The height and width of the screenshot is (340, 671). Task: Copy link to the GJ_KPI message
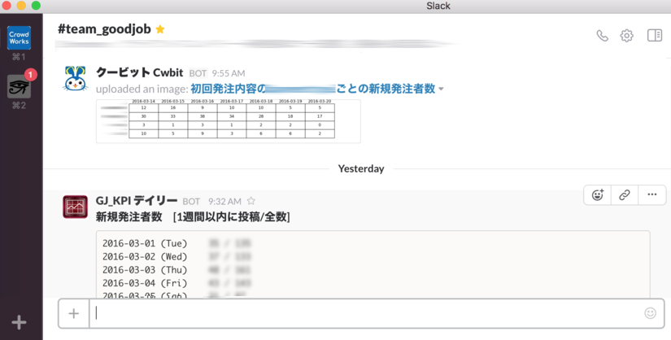pos(625,195)
